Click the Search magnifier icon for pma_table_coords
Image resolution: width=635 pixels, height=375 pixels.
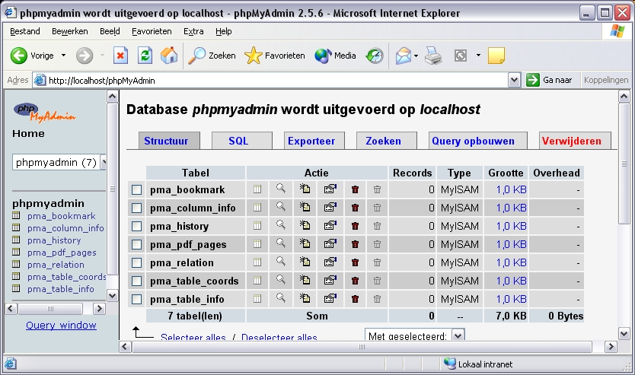[x=281, y=280]
